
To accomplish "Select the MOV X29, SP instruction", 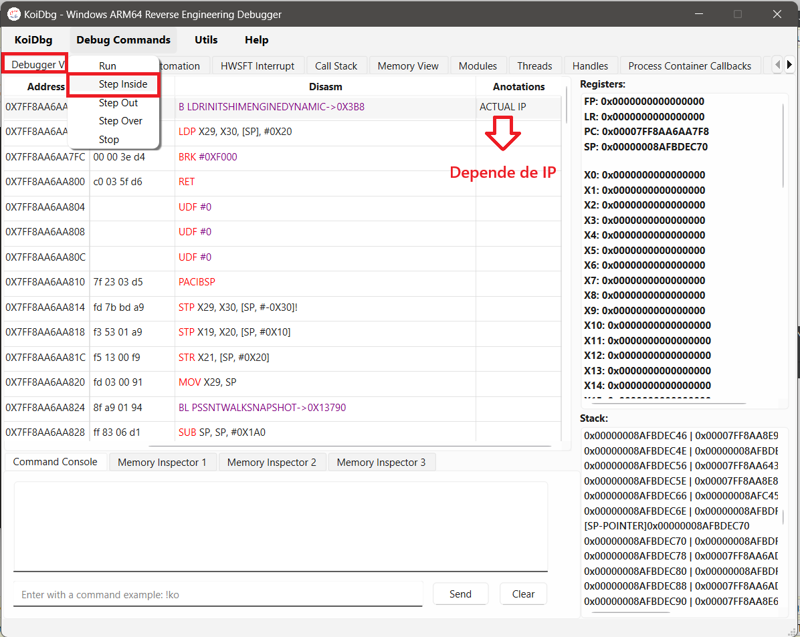I will 282,382.
